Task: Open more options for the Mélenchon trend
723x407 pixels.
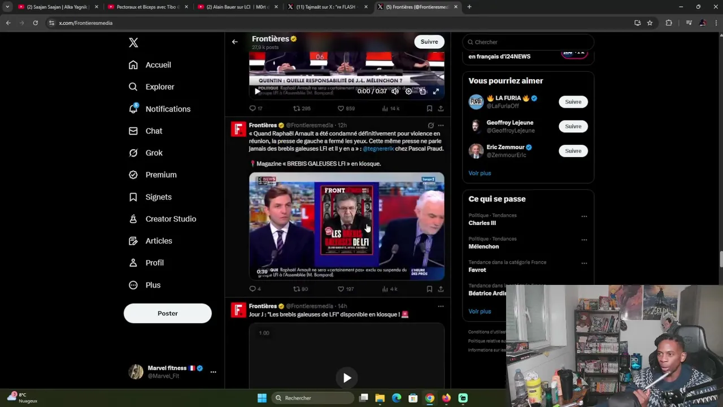Action: (x=584, y=240)
